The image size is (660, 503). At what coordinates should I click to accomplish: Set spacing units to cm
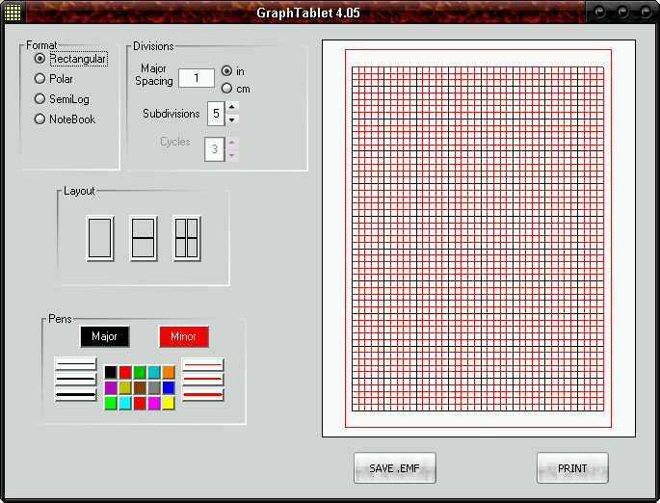click(226, 89)
